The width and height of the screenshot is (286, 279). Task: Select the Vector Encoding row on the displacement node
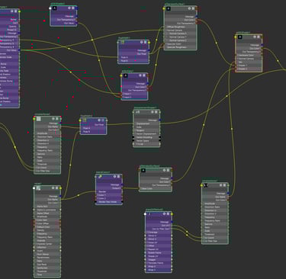[146, 137]
